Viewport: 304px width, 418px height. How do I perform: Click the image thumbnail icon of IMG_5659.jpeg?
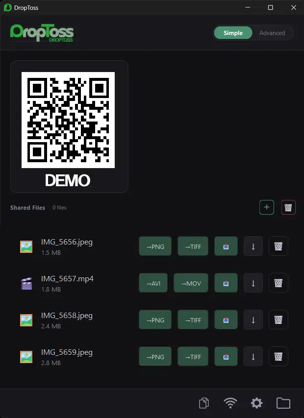pyautogui.click(x=26, y=357)
